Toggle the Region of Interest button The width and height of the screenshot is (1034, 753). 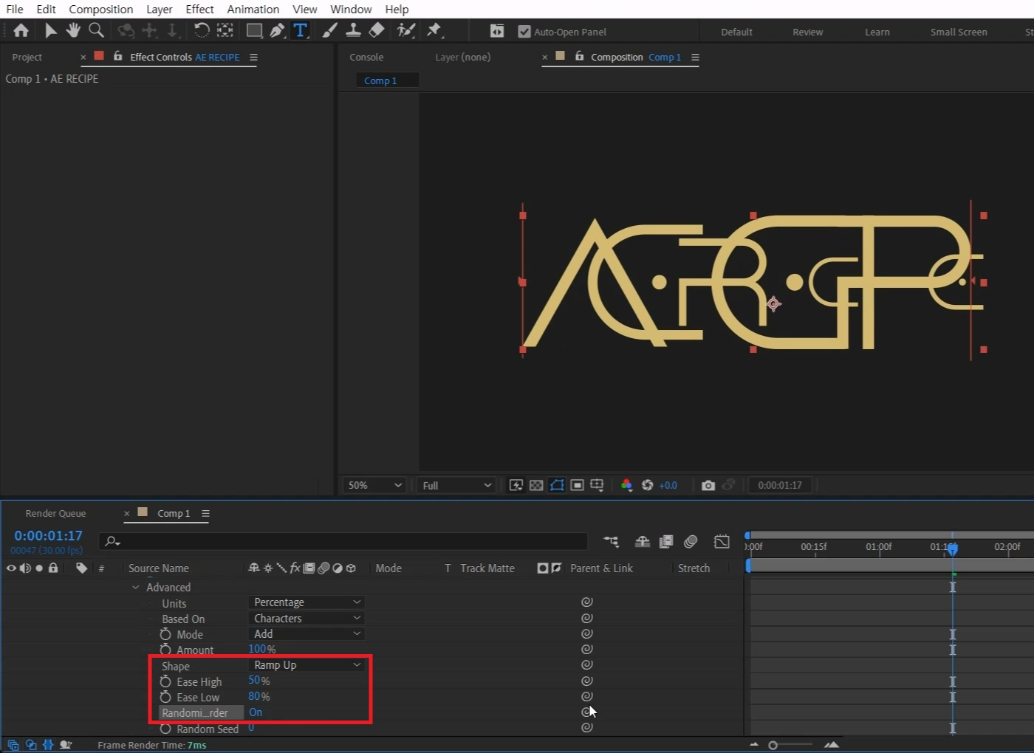(x=578, y=485)
